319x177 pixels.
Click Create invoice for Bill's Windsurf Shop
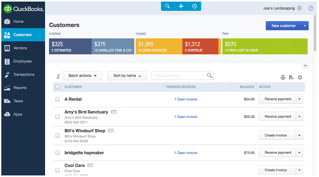278,135
